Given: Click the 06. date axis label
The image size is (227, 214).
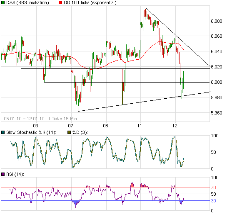Looking at the screenshot, I should pos(36,126).
